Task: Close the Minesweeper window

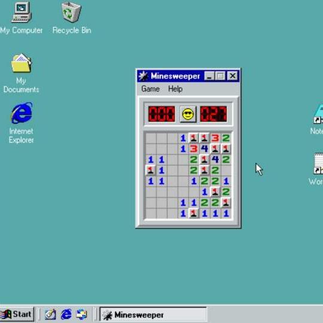Action: coord(232,76)
